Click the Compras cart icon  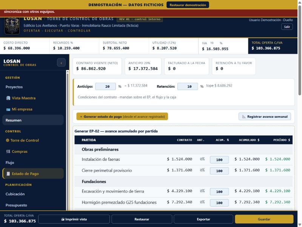coord(8,152)
